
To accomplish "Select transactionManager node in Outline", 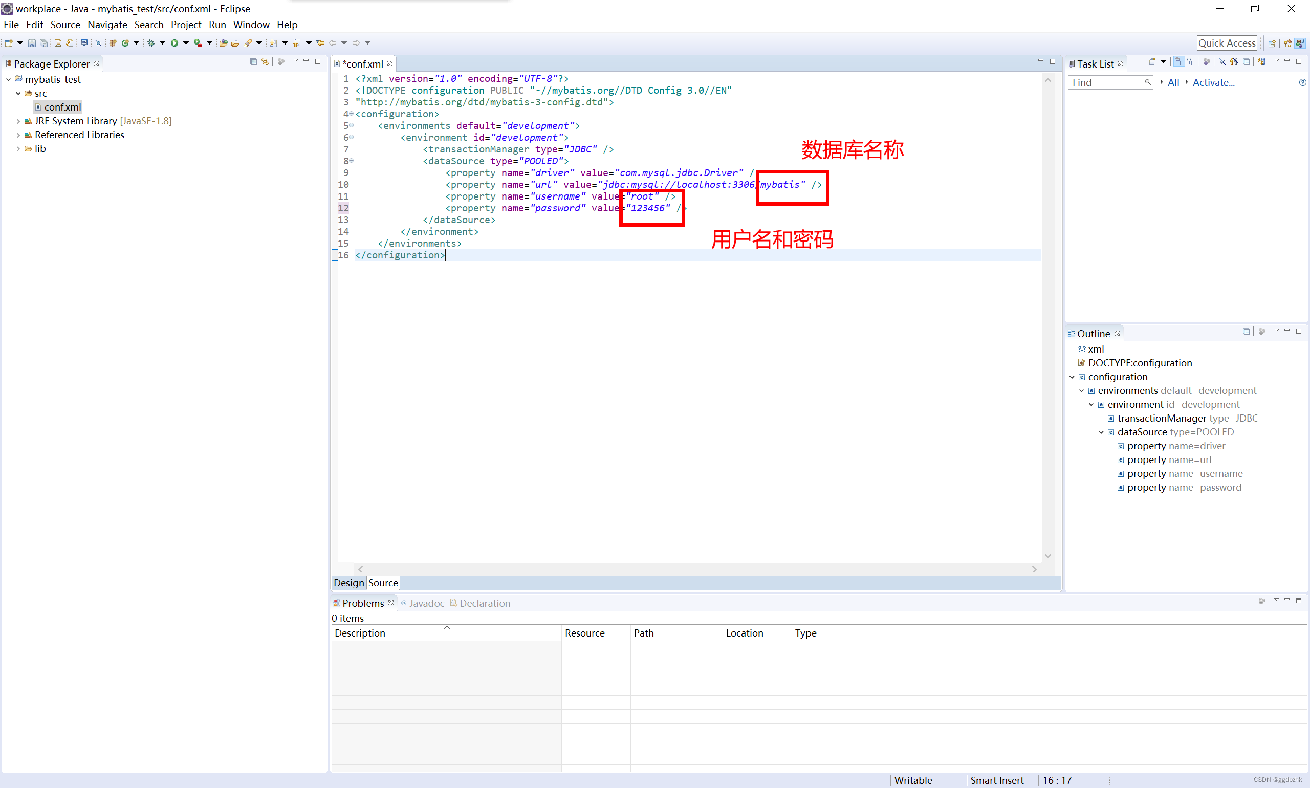I will 1182,419.
